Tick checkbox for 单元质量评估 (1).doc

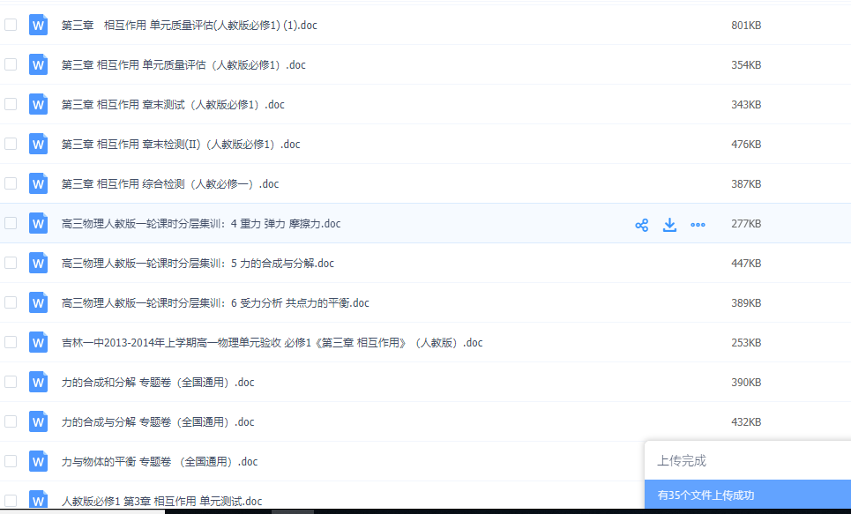tap(11, 25)
